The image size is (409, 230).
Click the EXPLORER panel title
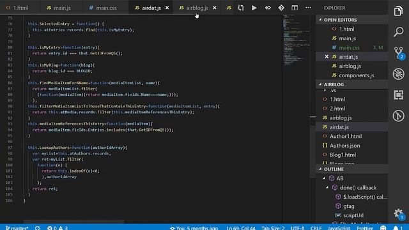pyautogui.click(x=334, y=8)
